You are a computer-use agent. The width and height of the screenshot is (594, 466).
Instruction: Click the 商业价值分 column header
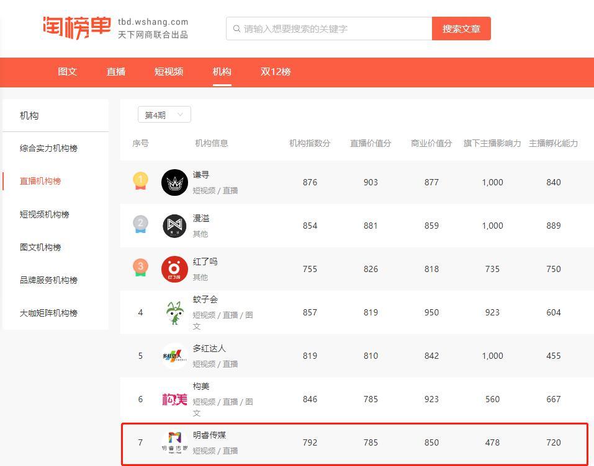[x=431, y=143]
